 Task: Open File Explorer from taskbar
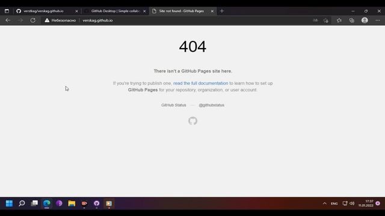point(72,203)
